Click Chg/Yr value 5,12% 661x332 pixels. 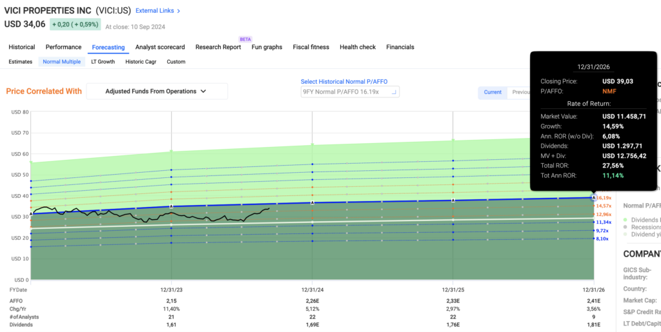click(x=312, y=309)
